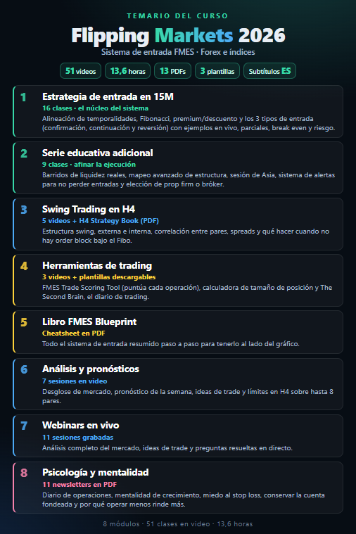Click the 51 videos badge

(x=80, y=71)
